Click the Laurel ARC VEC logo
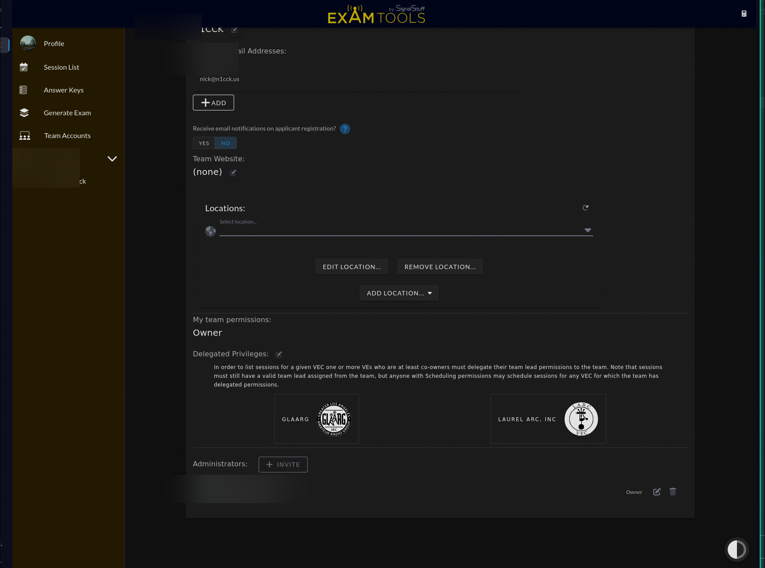 click(581, 419)
